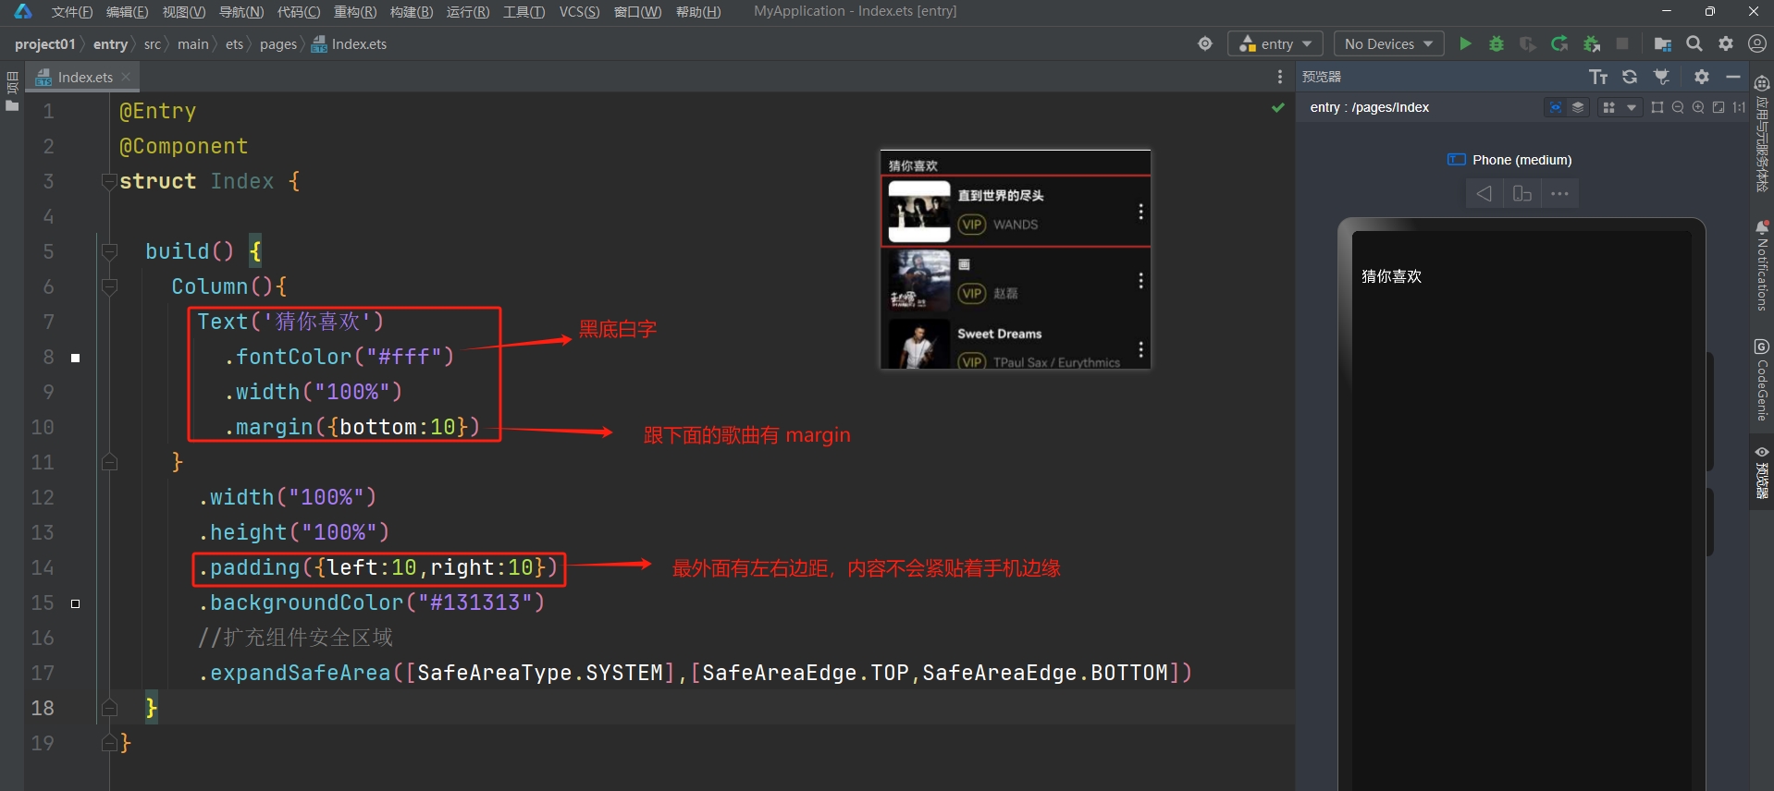Open the Notifications side panel

(1761, 268)
